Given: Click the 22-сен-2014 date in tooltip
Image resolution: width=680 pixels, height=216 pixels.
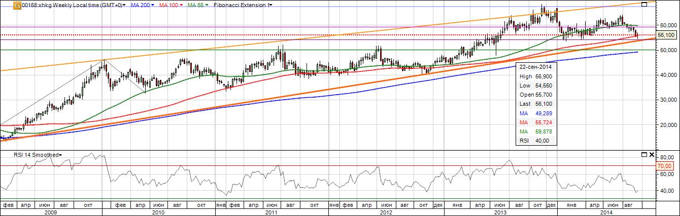Looking at the screenshot, I should click(x=536, y=66).
